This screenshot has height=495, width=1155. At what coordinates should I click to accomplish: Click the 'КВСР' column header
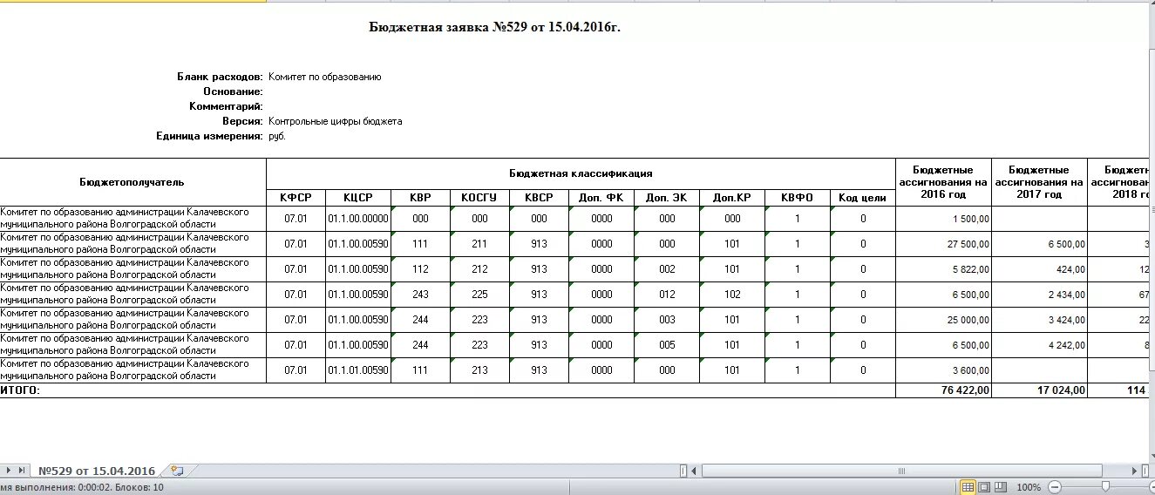point(539,198)
